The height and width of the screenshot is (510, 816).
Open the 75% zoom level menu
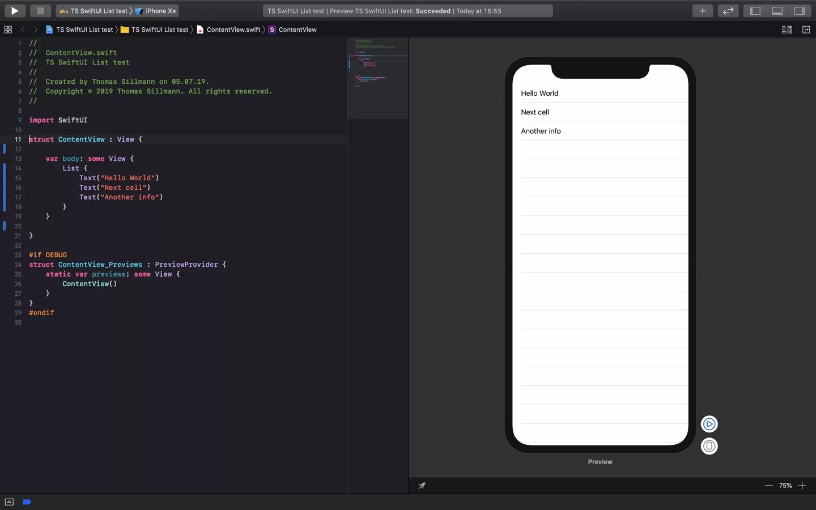785,486
